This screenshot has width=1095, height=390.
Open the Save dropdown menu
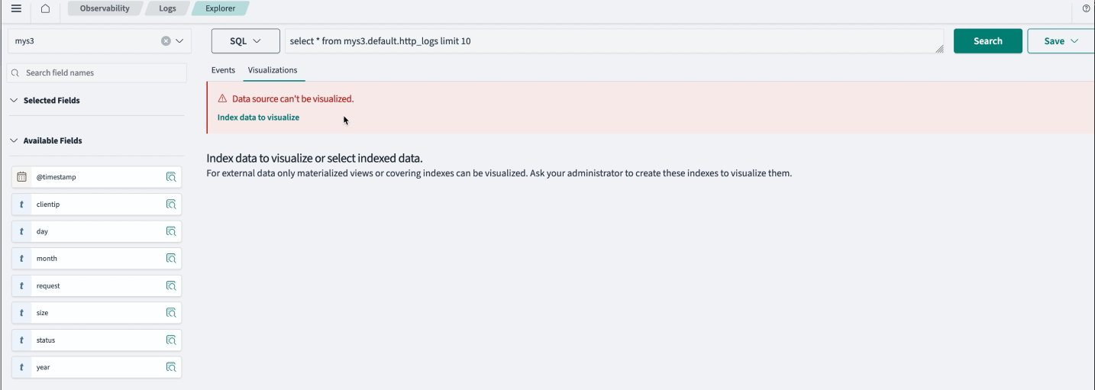1061,41
